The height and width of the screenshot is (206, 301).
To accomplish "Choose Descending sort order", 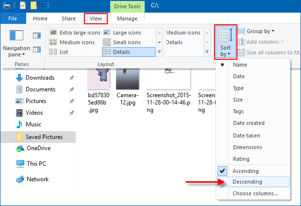I will click(247, 182).
